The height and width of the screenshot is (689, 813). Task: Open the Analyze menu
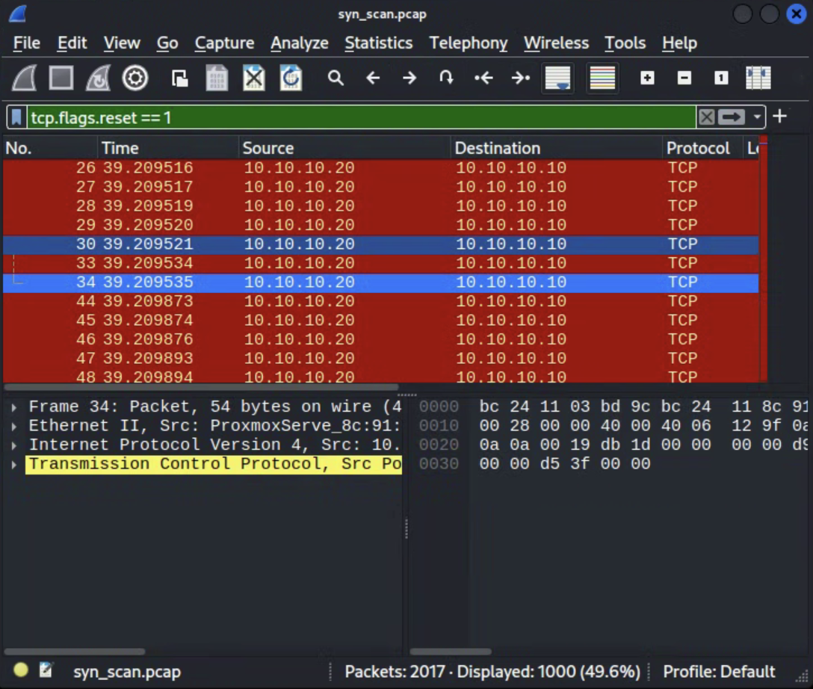(299, 43)
